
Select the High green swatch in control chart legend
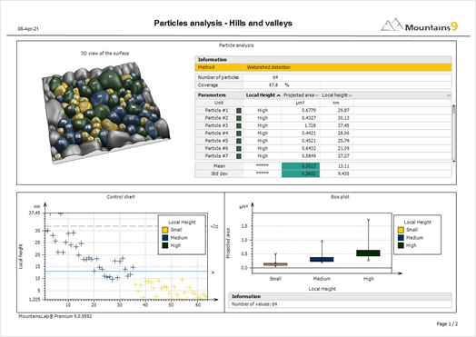(165, 245)
